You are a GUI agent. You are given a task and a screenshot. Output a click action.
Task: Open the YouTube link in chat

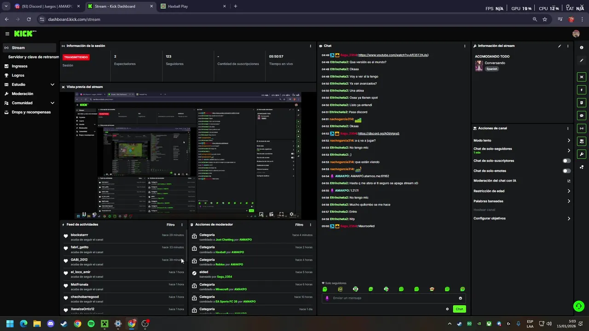(393, 55)
